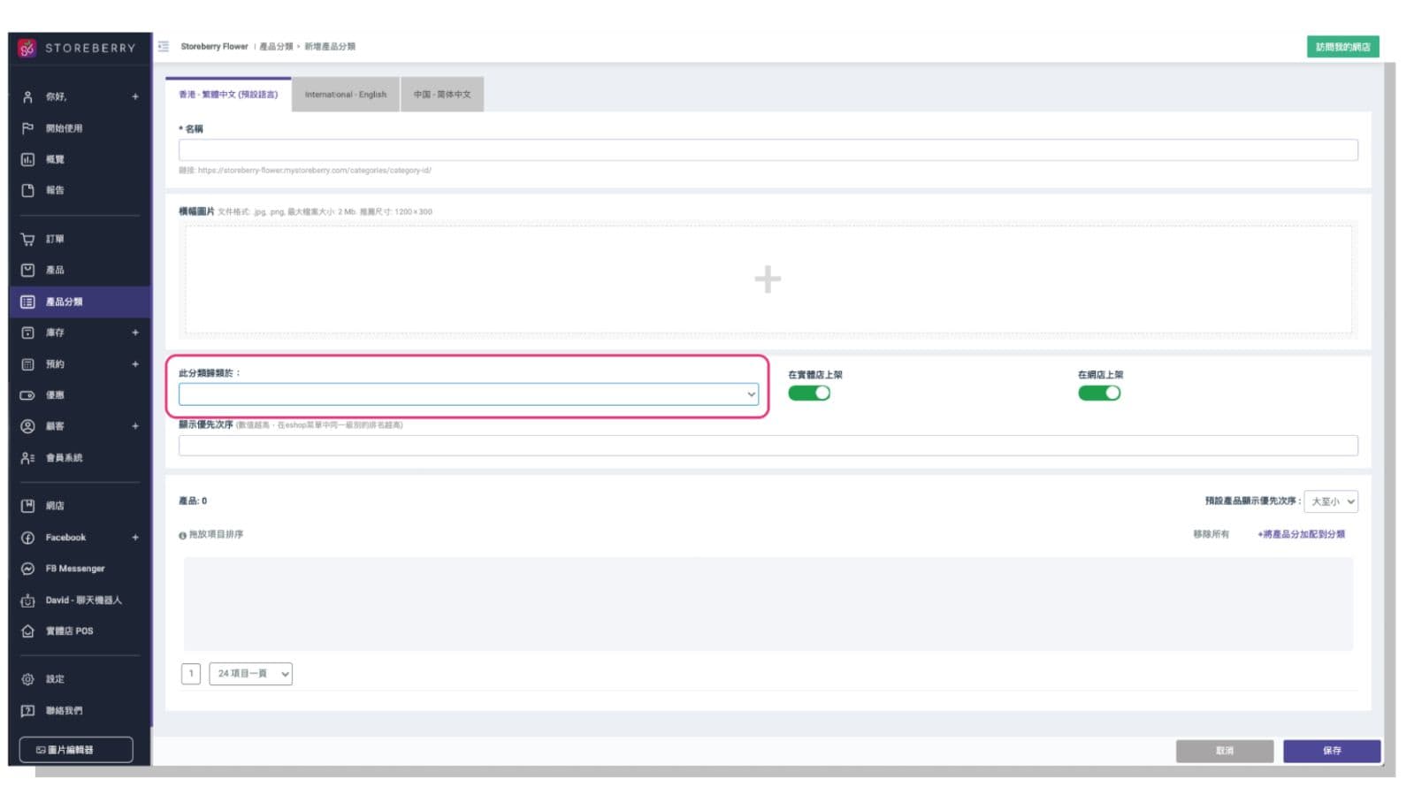Focus the 名稱 name input field

[x=768, y=149]
